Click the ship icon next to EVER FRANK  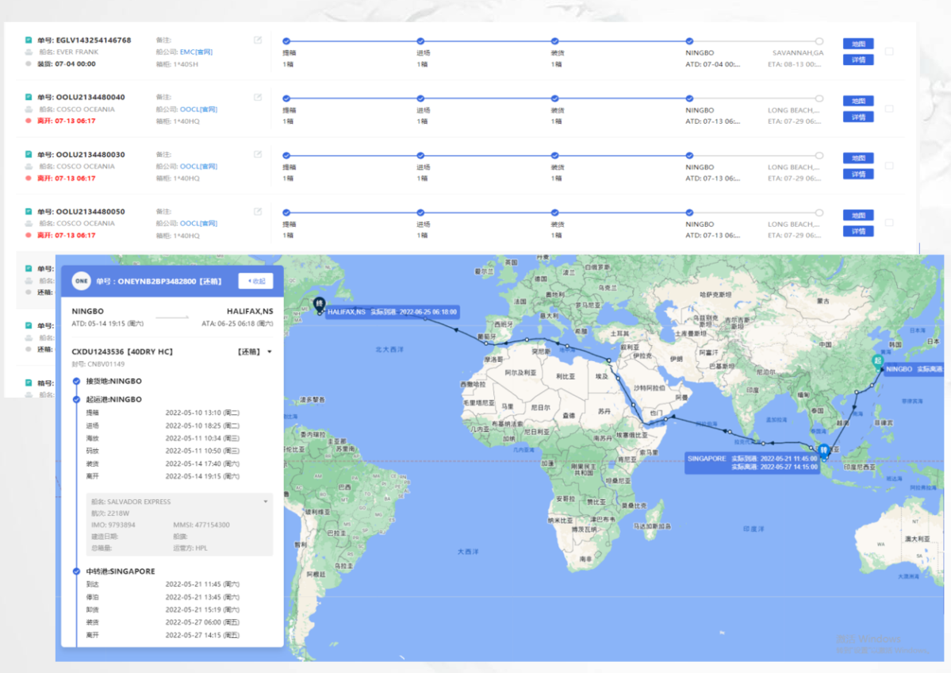point(29,52)
